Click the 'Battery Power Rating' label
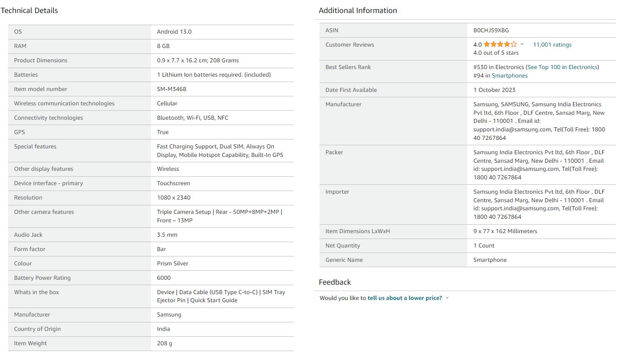This screenshot has height=356, width=643. (x=42, y=278)
